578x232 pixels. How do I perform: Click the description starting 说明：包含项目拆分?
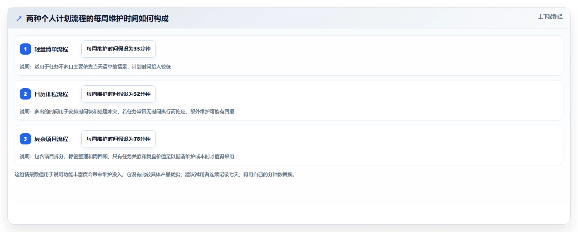(x=127, y=156)
